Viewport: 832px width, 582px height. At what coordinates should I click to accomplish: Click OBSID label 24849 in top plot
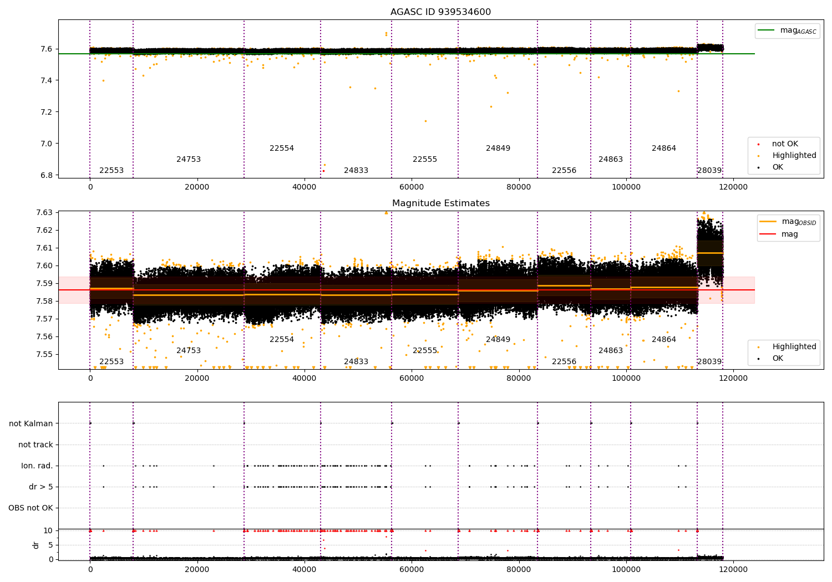tap(498, 149)
